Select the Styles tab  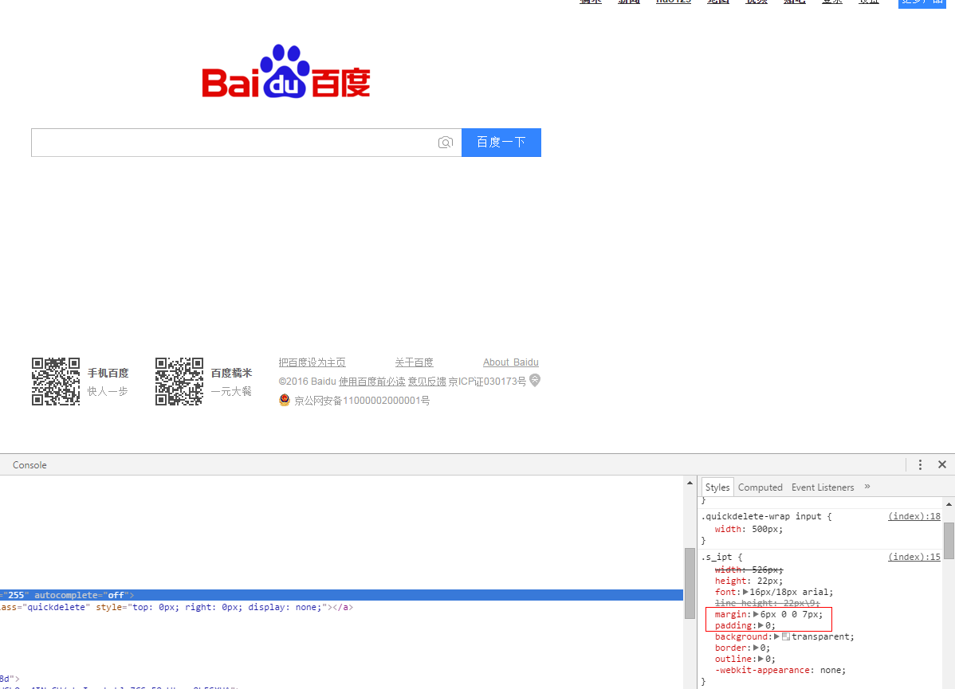click(717, 487)
